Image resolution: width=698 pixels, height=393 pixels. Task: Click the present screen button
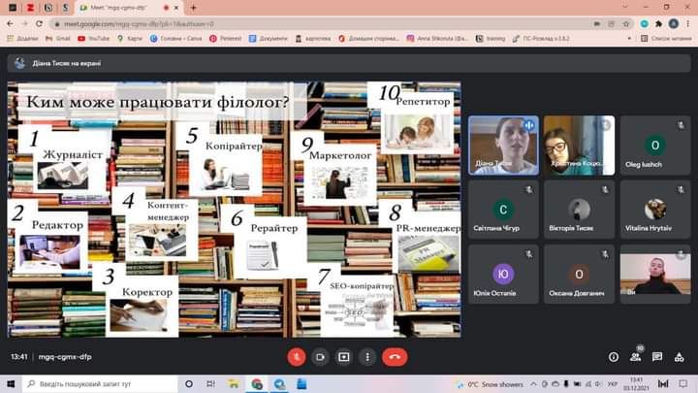click(x=343, y=356)
